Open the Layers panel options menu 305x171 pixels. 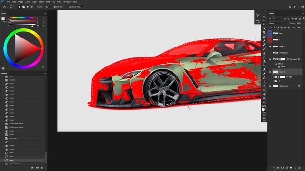pyautogui.click(x=303, y=14)
